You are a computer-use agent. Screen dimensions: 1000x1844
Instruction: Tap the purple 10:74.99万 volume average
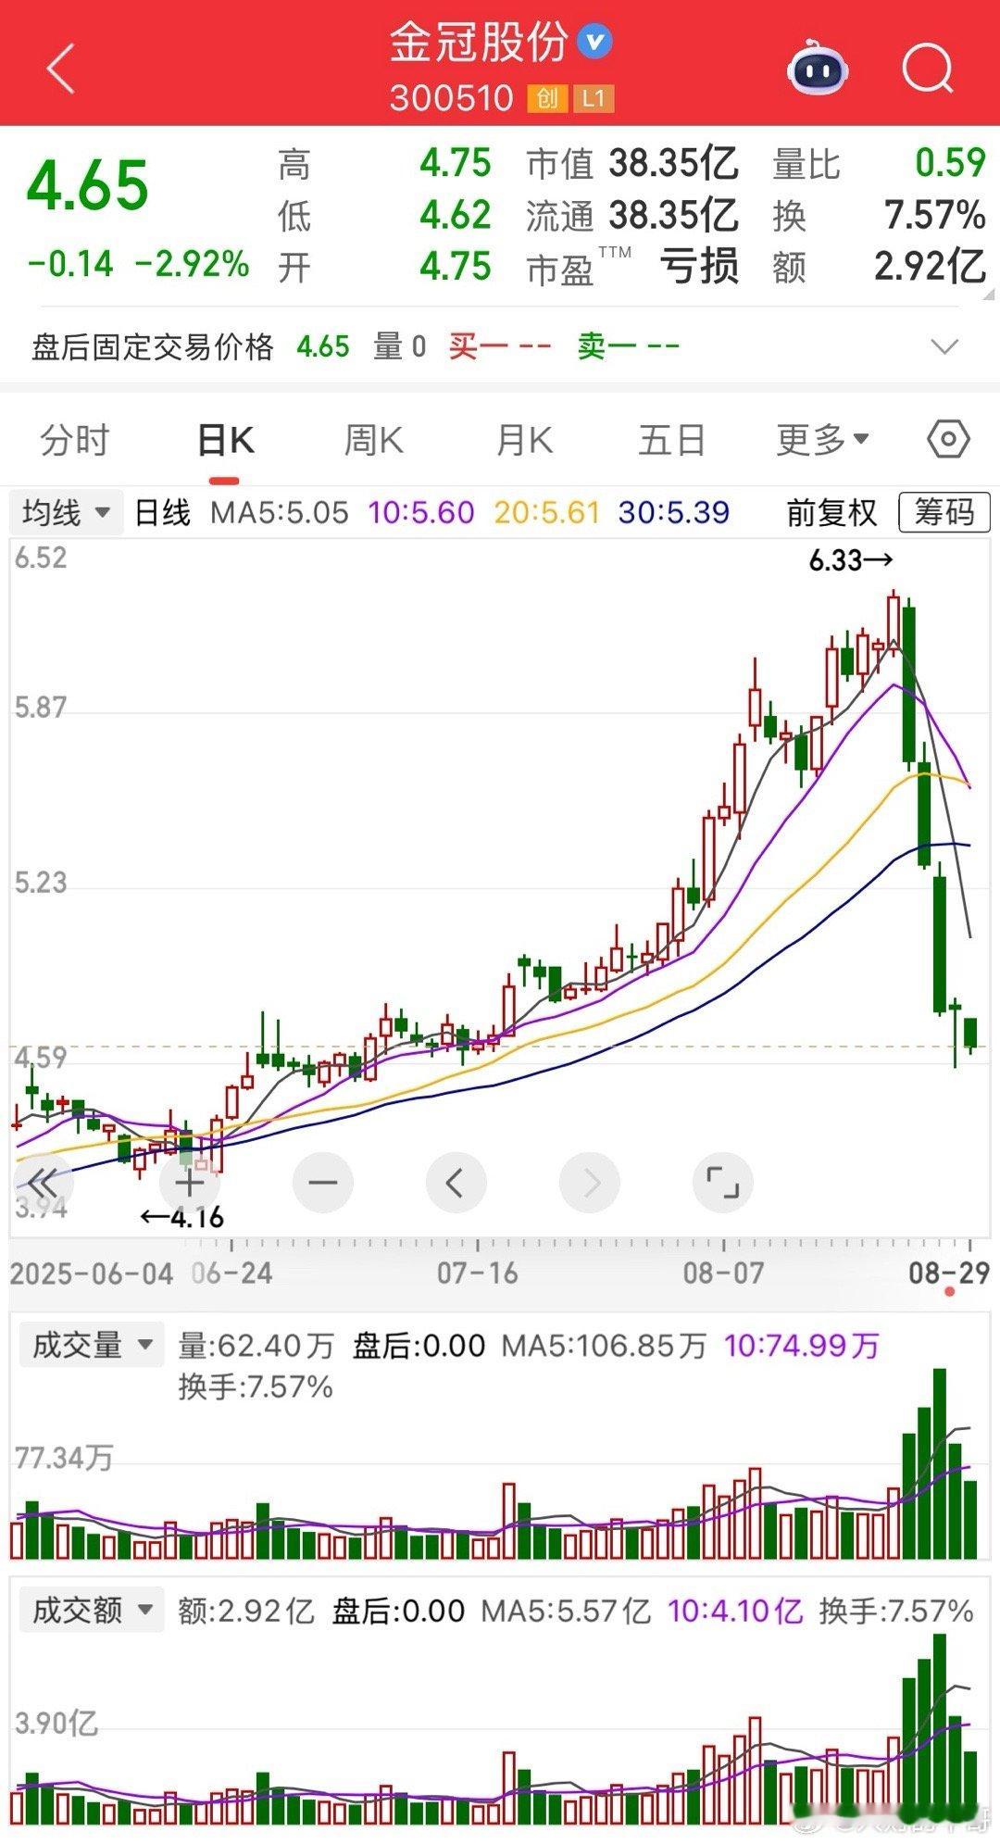801,1346
